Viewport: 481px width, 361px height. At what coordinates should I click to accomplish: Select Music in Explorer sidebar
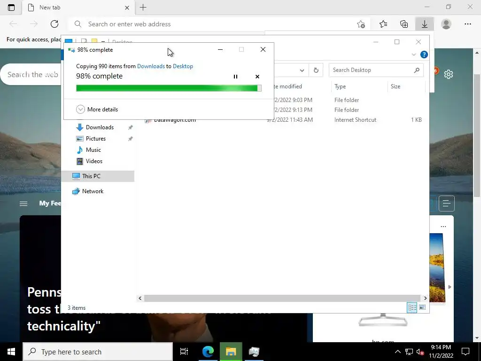pos(93,150)
